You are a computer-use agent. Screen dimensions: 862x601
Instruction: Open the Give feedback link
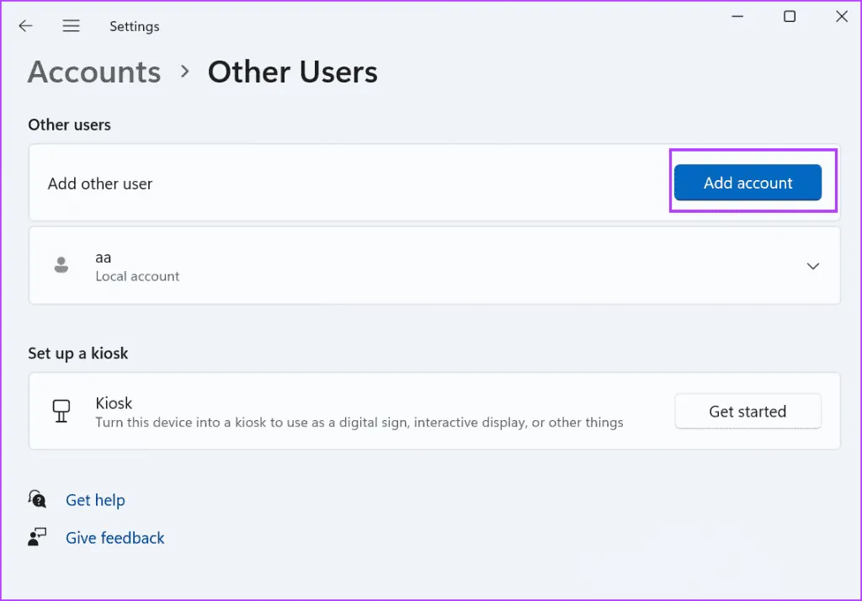coord(115,538)
